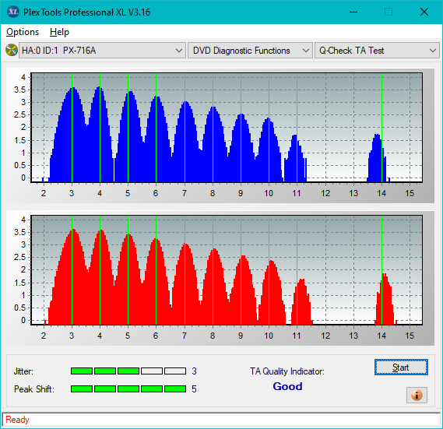Click the Ready status bar field
443x429 pixels.
[221, 420]
